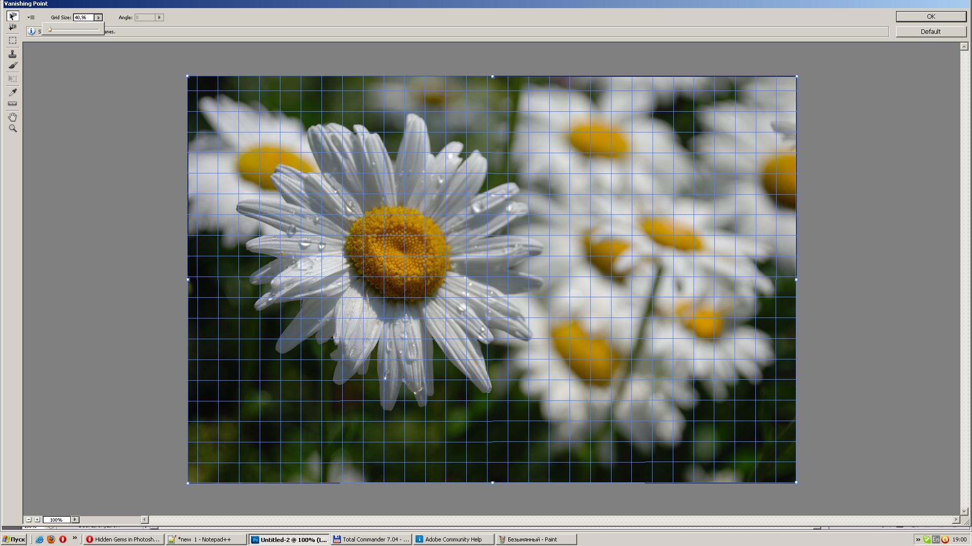Select the Measure ruler tool
This screenshot has width=972, height=546.
point(13,104)
